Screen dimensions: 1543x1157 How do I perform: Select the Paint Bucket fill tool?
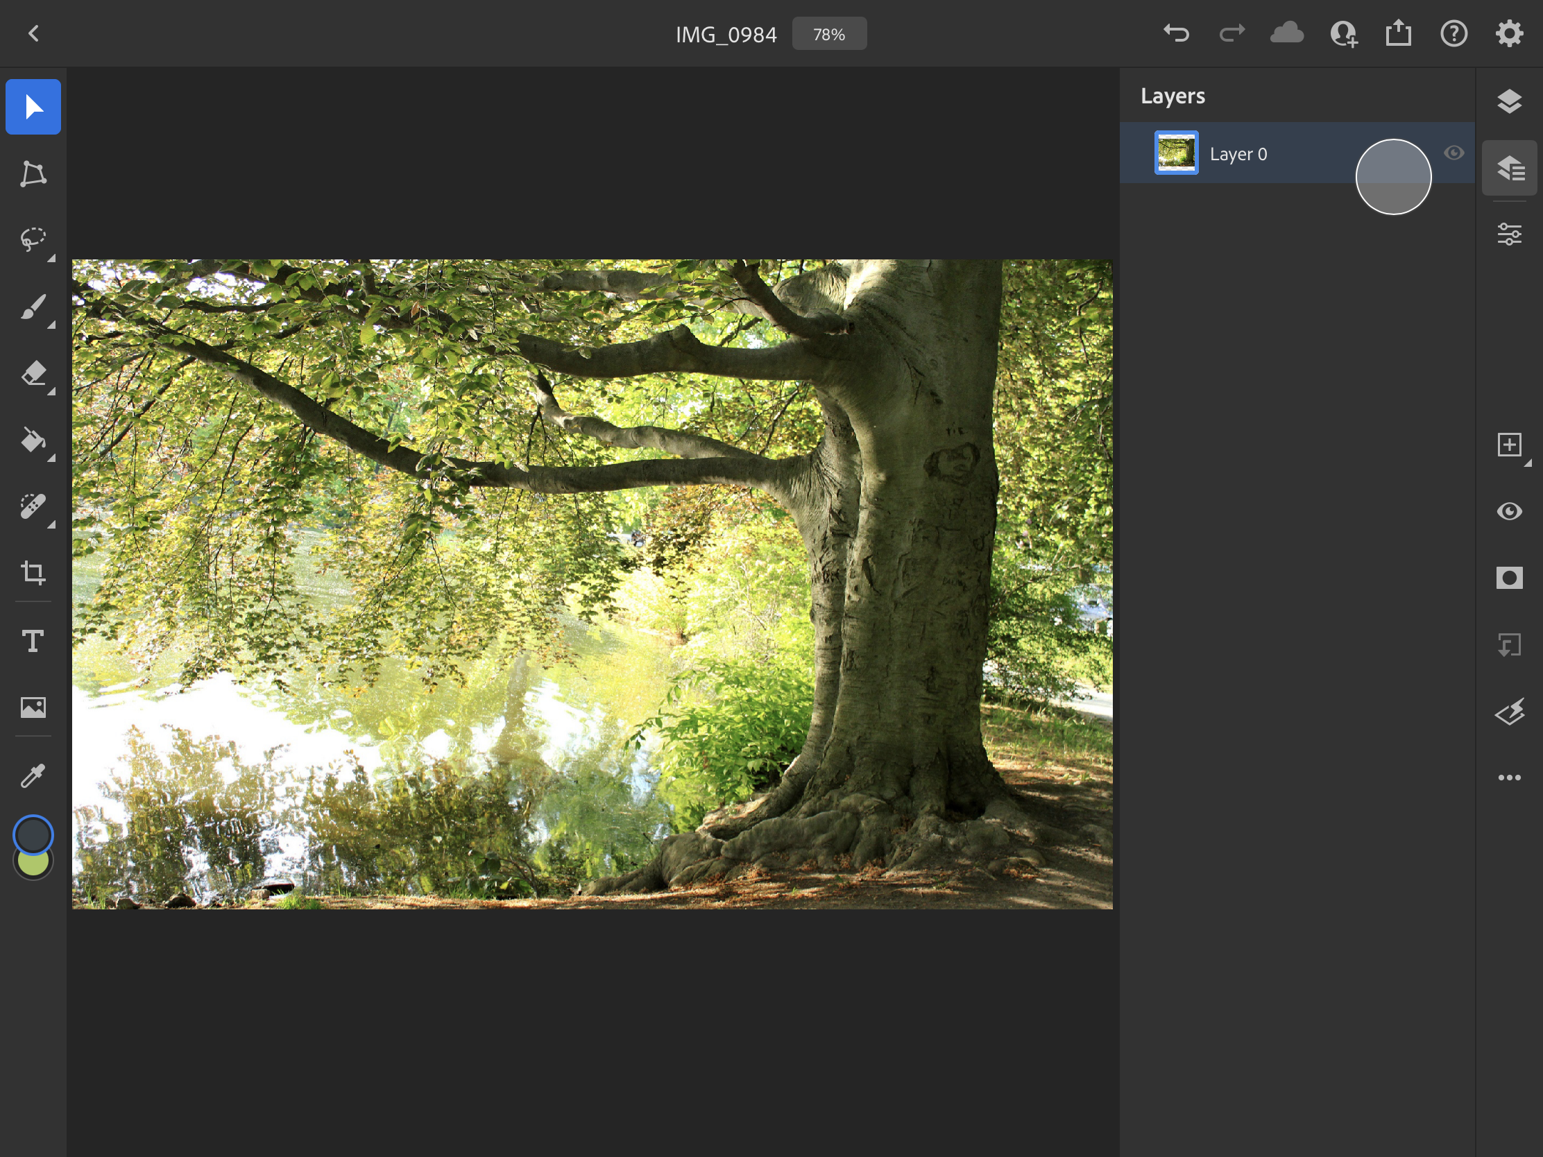33,440
